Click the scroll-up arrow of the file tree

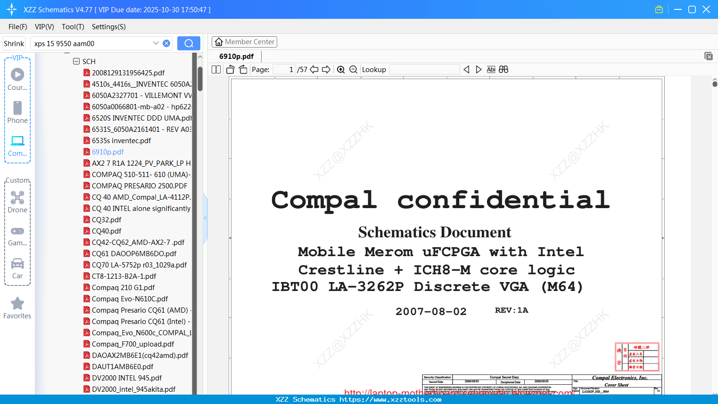pos(200,57)
